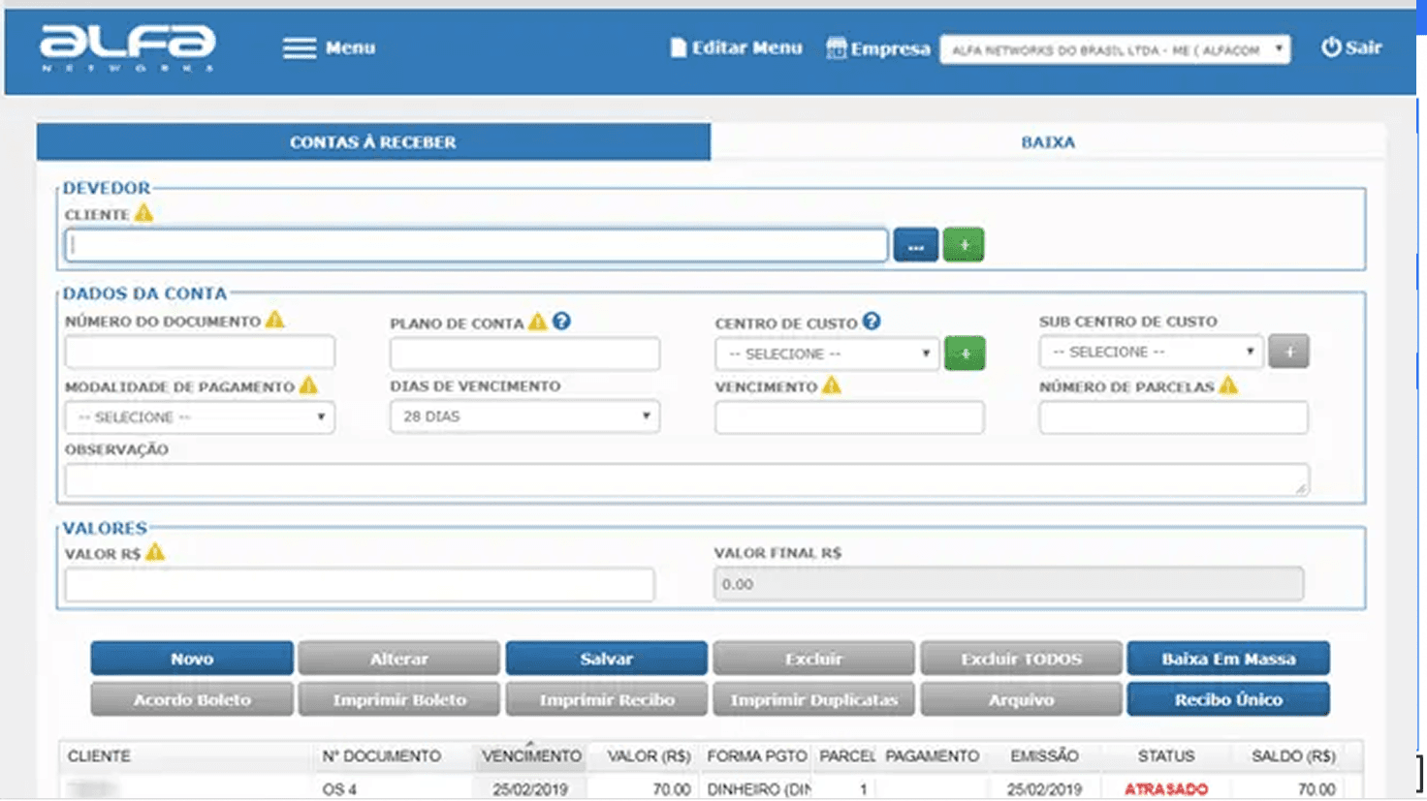Screen dimensions: 1427x801
Task: Sort by Vencimento column header
Action: (x=531, y=755)
